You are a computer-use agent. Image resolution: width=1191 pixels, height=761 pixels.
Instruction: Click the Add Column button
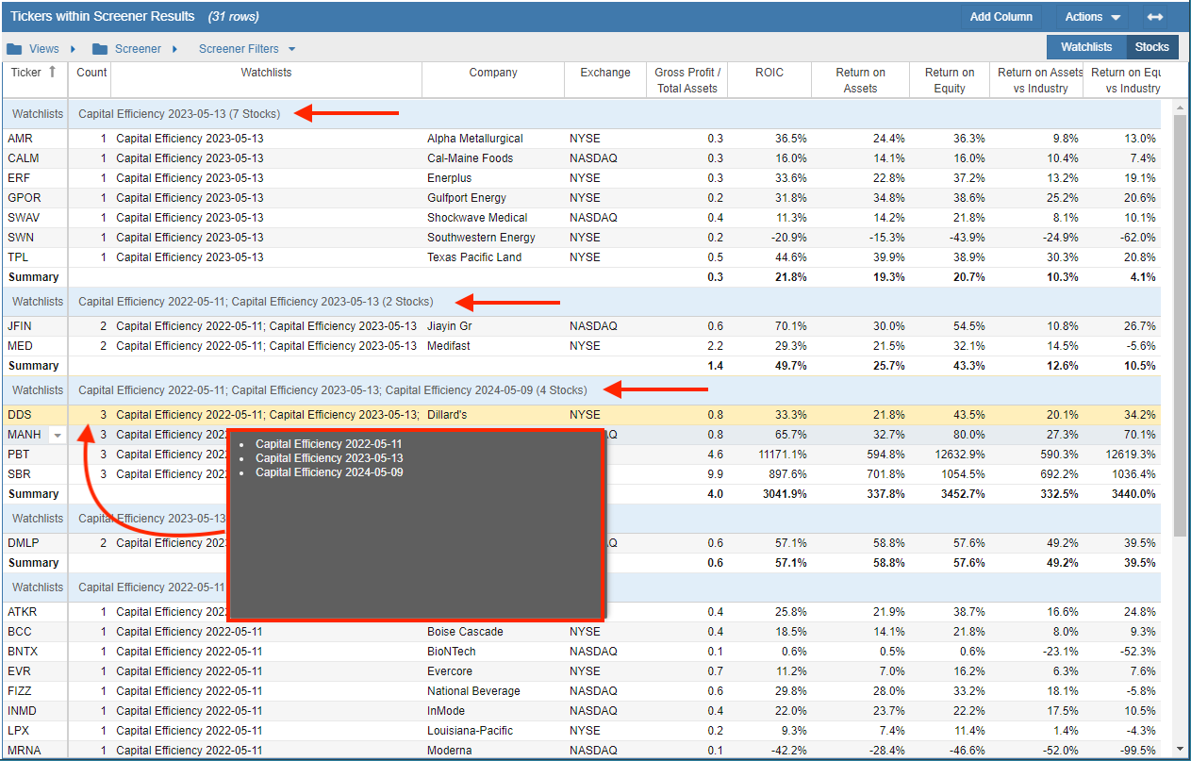tap(1001, 17)
